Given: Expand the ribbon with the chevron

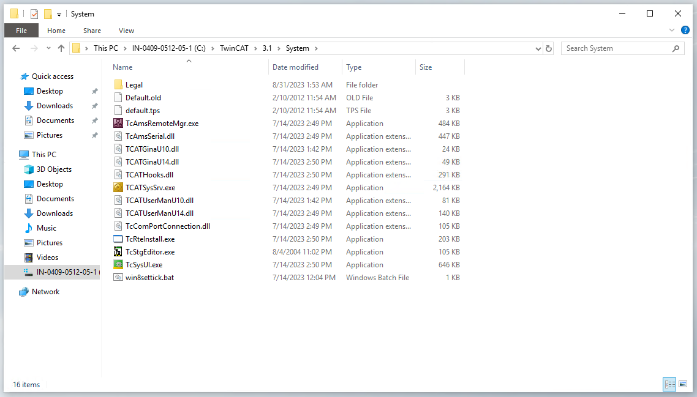Looking at the screenshot, I should click(671, 30).
